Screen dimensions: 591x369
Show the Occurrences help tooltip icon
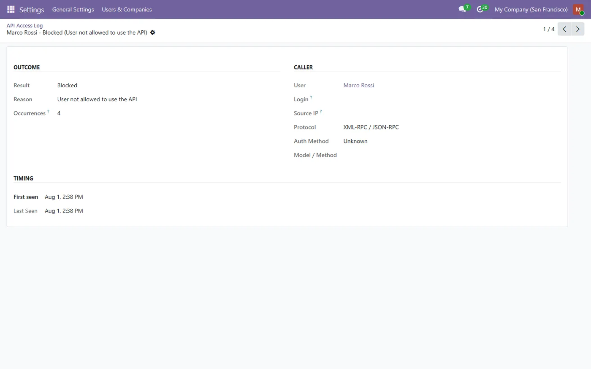[x=48, y=111]
